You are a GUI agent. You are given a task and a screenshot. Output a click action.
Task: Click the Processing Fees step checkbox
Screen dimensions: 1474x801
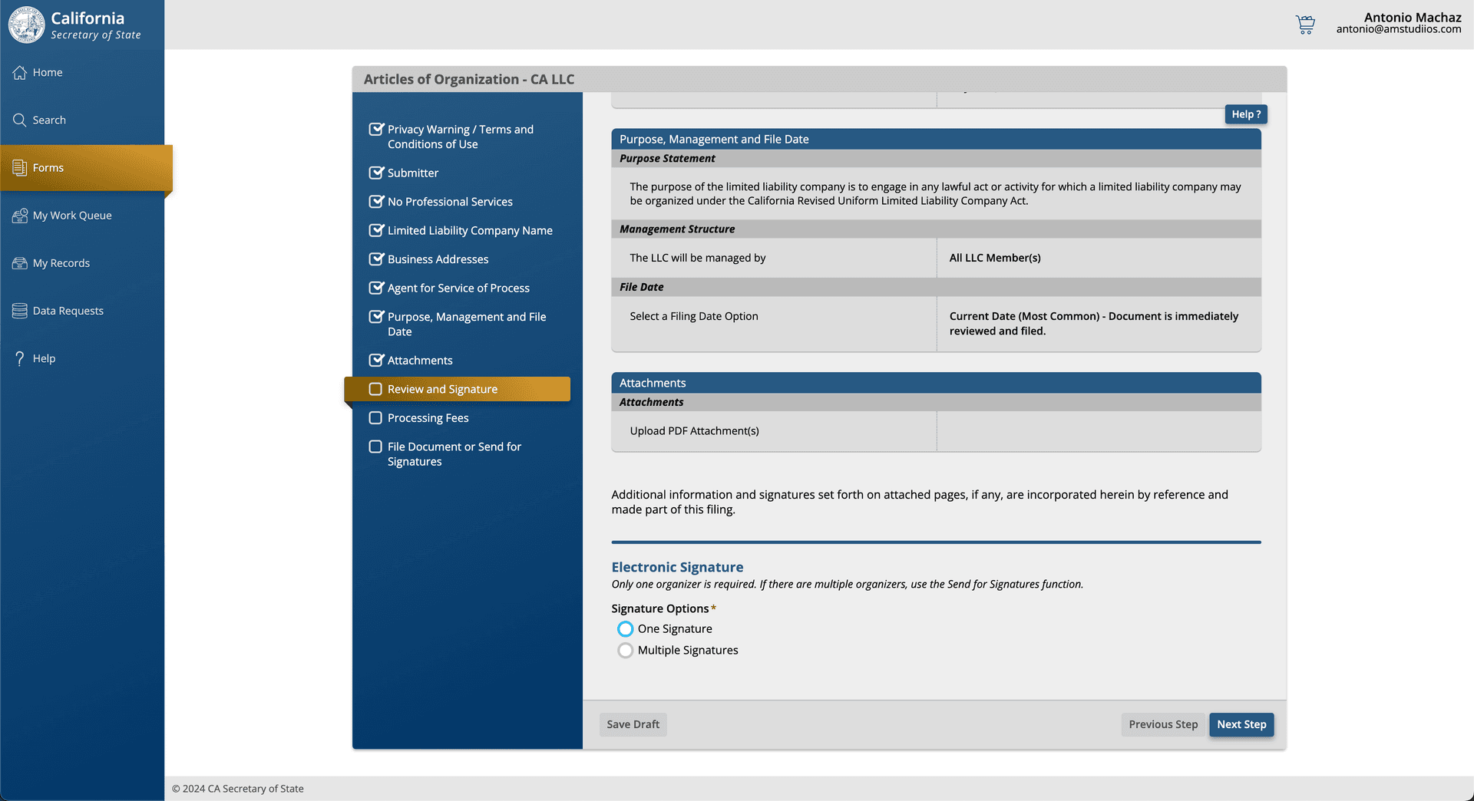(375, 418)
